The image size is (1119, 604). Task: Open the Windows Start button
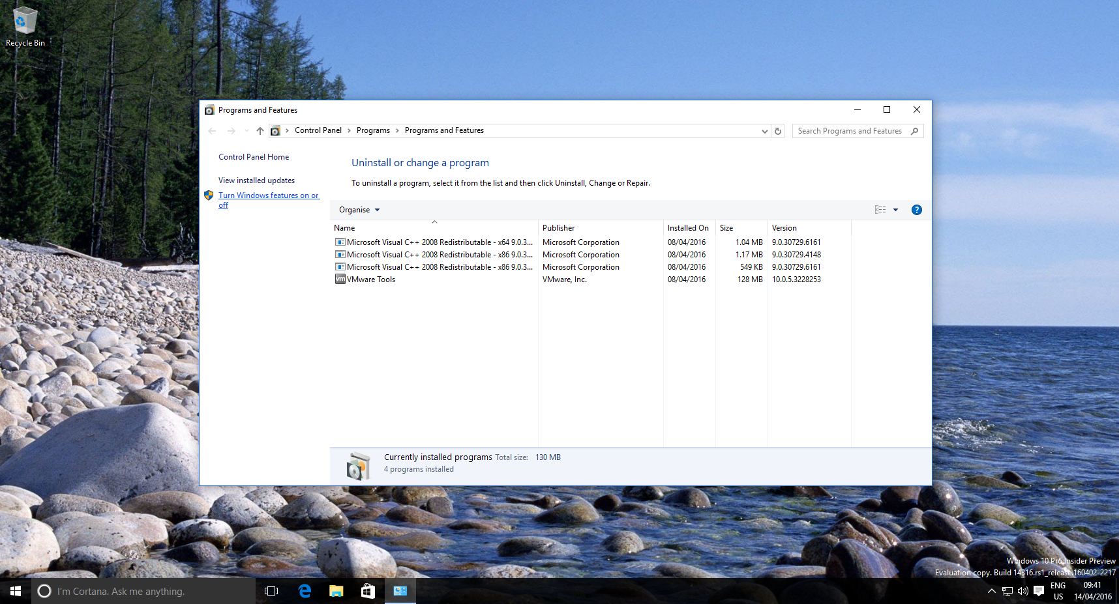tap(16, 591)
